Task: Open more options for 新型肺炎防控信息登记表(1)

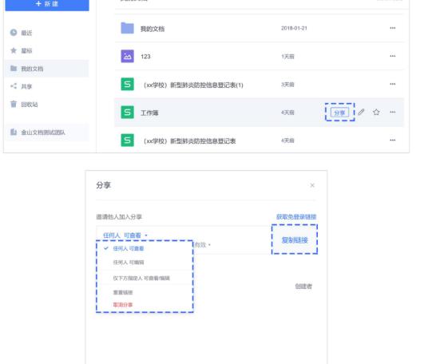Action: (x=393, y=84)
